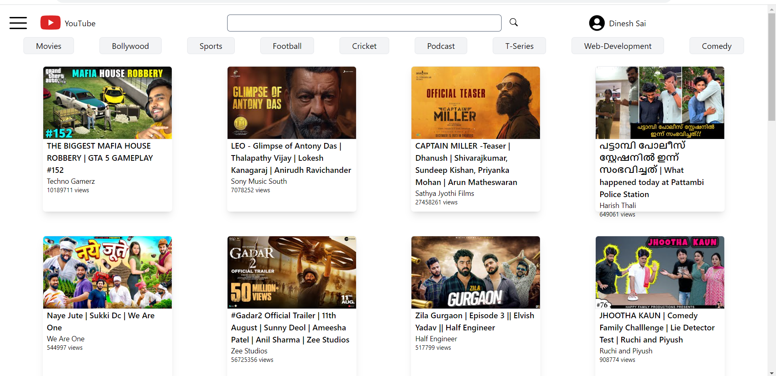Click the search magnifier icon
The image size is (776, 376).
click(x=514, y=22)
